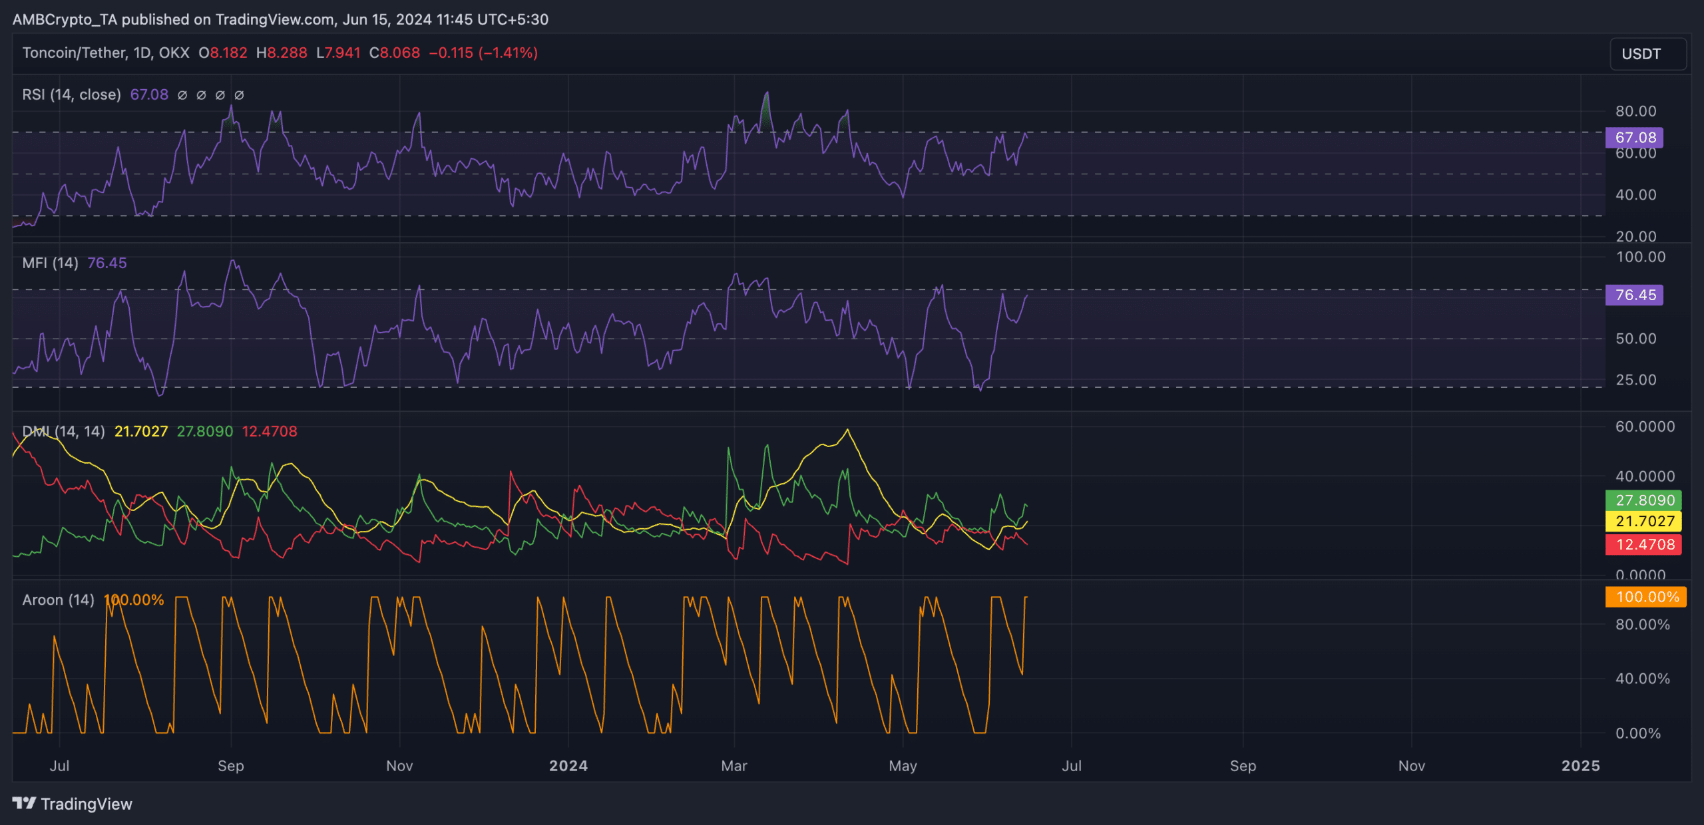
Task: Select the Aroon (14) indicator label
Action: click(59, 599)
